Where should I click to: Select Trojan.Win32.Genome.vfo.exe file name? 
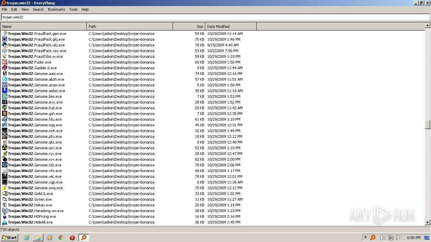pyautogui.click(x=35, y=171)
